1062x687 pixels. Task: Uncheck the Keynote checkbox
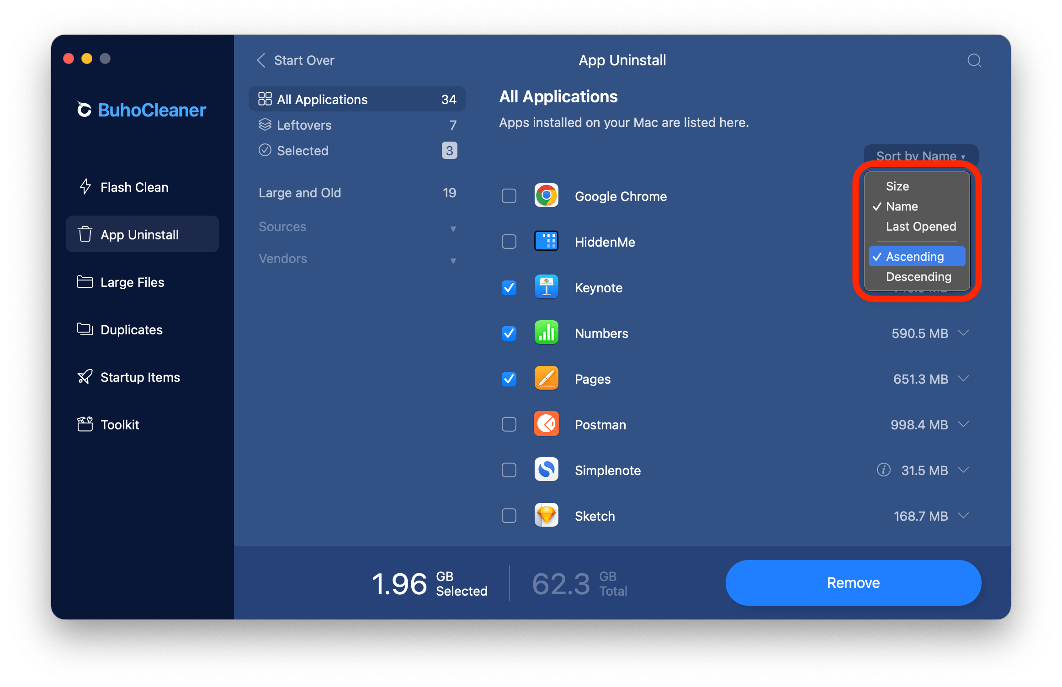509,287
